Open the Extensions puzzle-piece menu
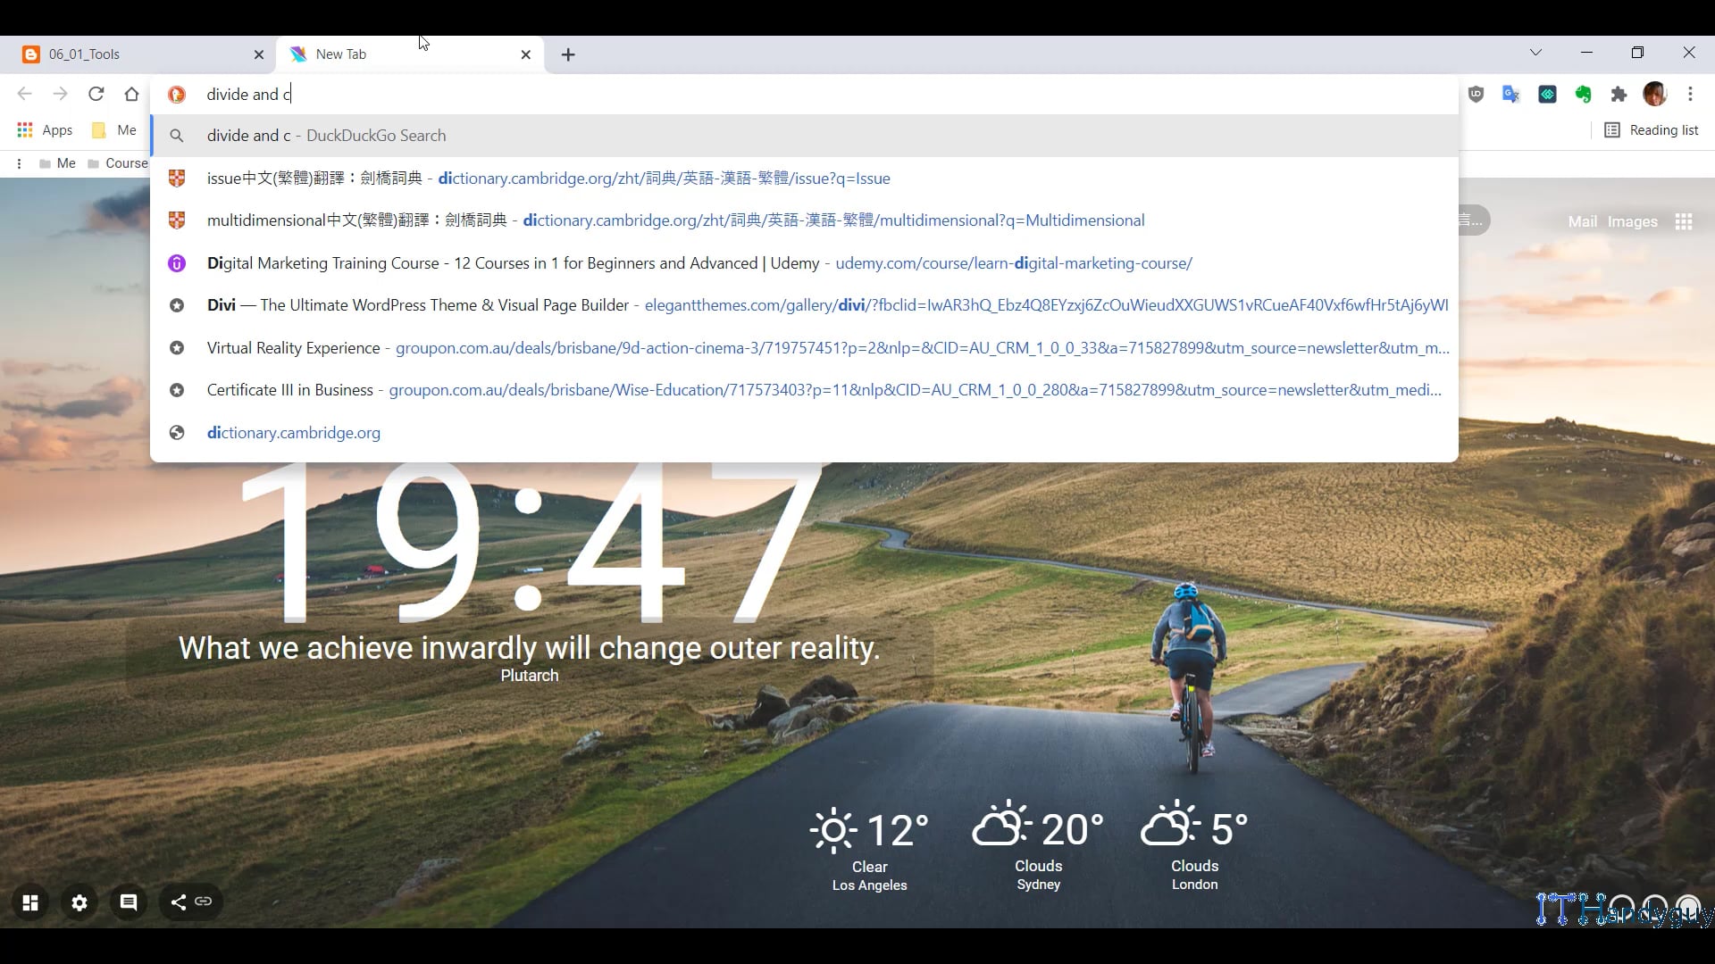 (1619, 94)
